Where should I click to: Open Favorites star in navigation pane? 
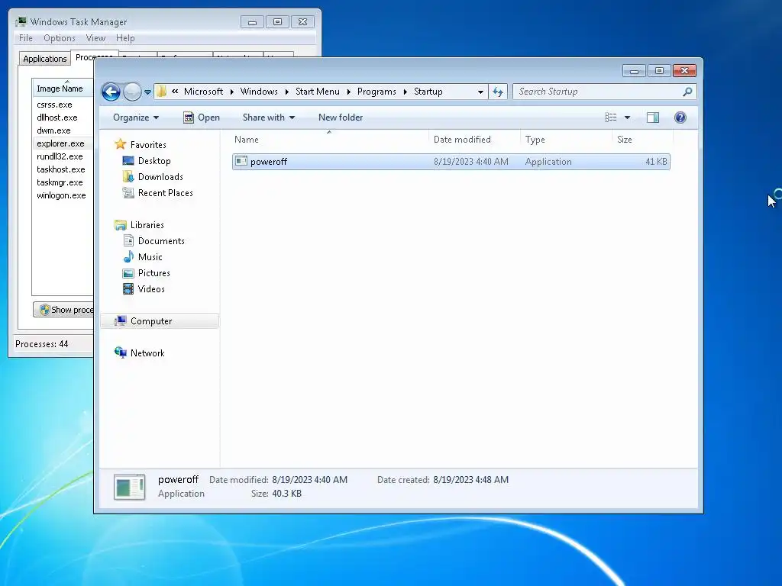pyautogui.click(x=120, y=144)
